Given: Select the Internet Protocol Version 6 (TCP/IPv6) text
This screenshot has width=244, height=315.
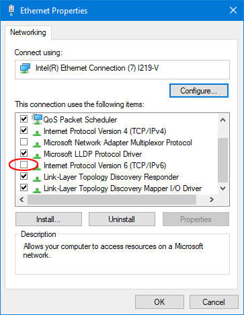Looking at the screenshot, I should (x=105, y=166).
